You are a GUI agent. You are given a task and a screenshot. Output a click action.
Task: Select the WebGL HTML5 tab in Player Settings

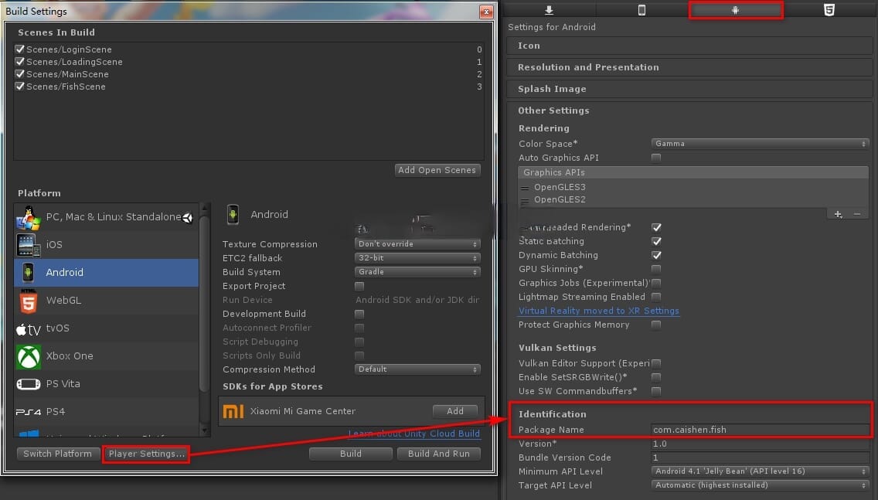click(829, 9)
